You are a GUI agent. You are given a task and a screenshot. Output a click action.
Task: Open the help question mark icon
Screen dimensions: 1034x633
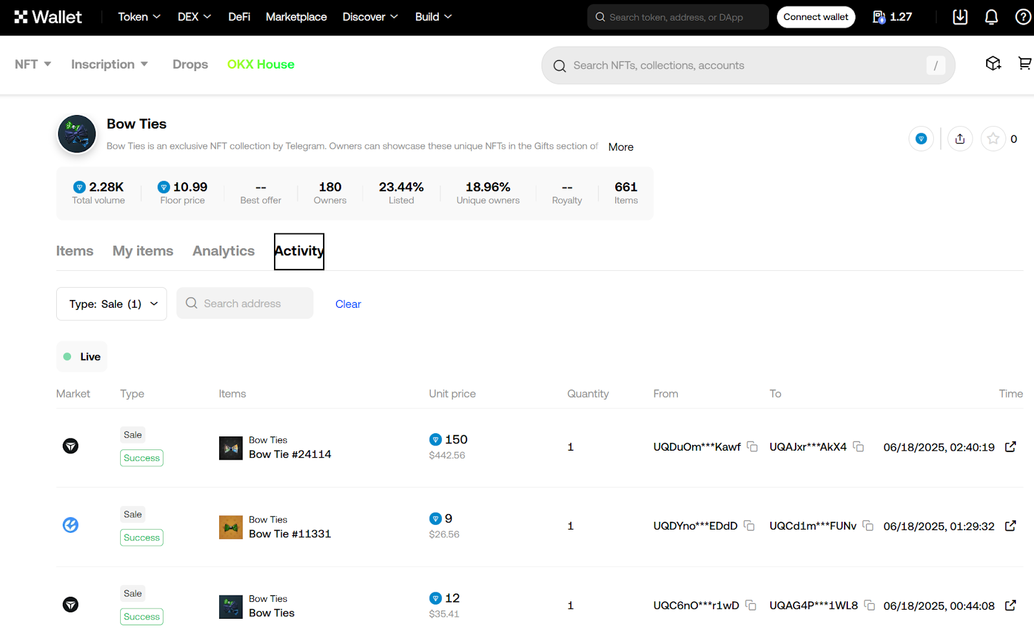tap(1023, 17)
